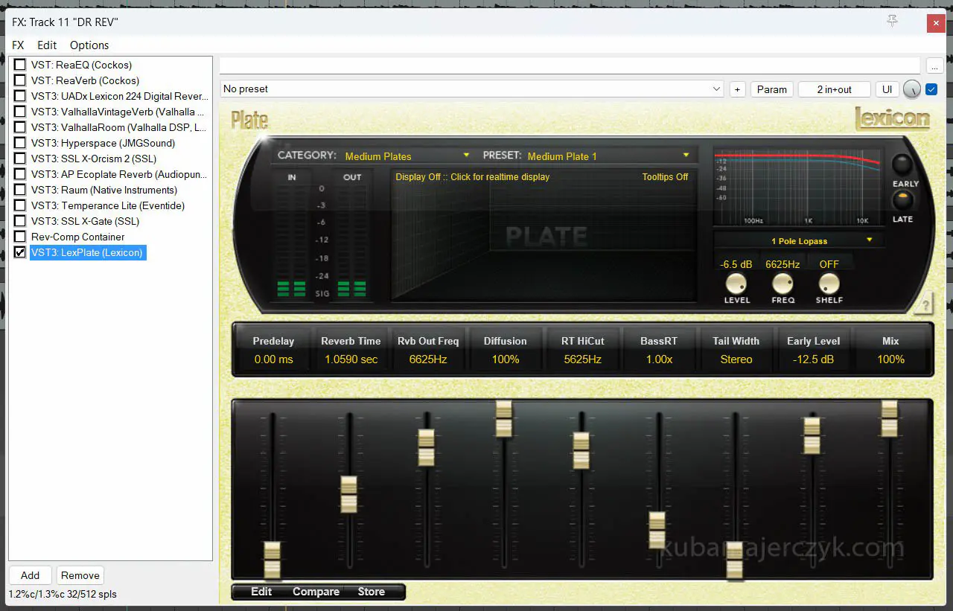Click the SHELF knob
The image size is (953, 611).
(x=829, y=284)
